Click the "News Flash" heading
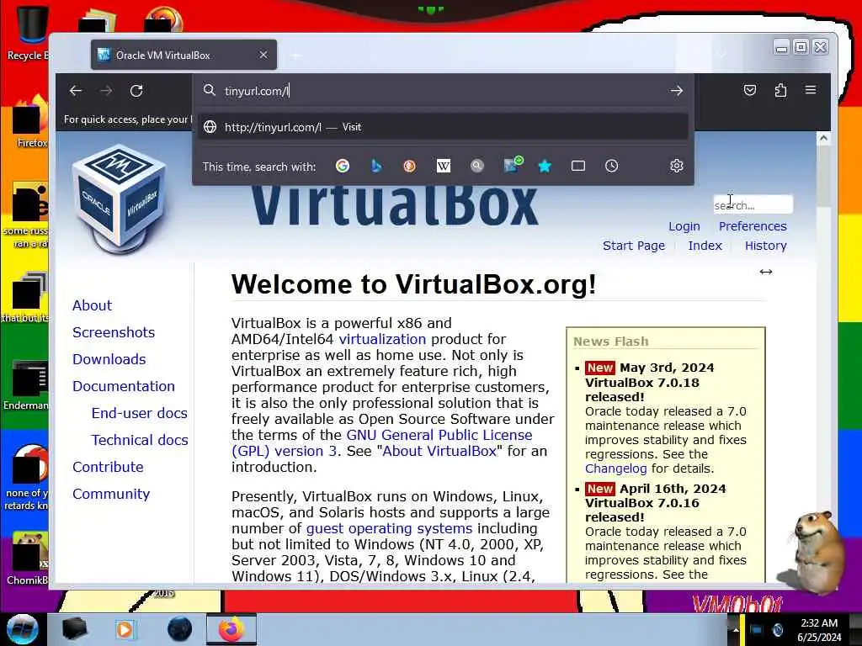This screenshot has height=646, width=862. coord(611,342)
